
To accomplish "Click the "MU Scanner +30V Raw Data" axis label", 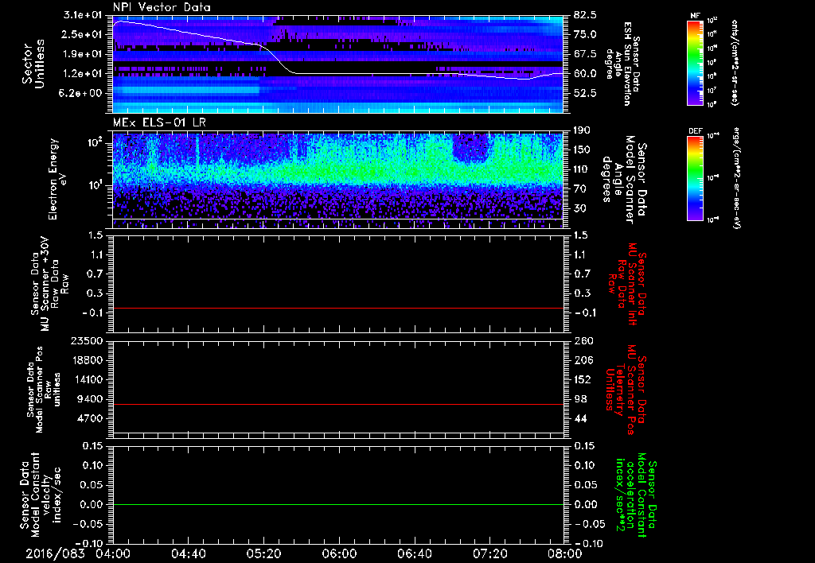I will [x=49, y=284].
